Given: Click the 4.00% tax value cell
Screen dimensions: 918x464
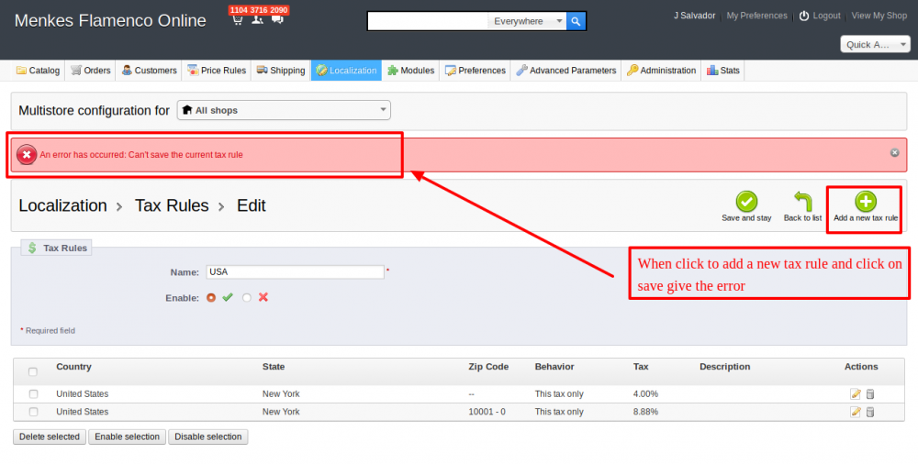Looking at the screenshot, I should point(645,394).
